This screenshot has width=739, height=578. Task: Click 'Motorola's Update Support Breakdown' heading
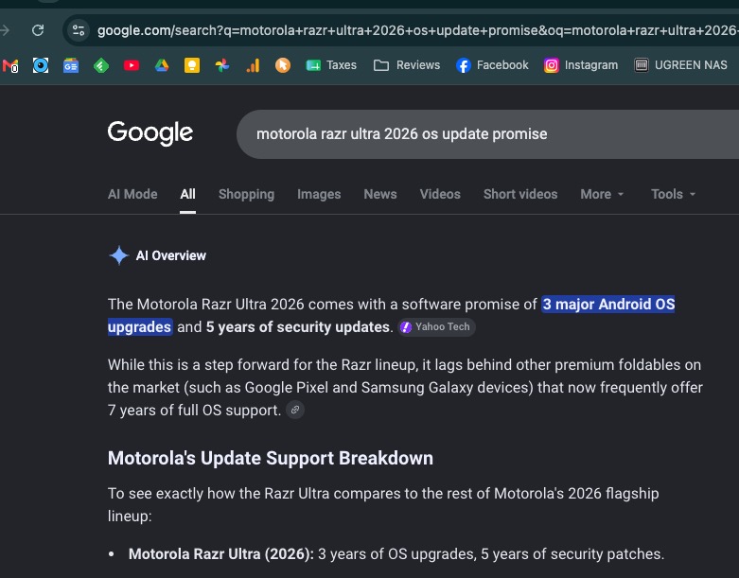coord(271,459)
